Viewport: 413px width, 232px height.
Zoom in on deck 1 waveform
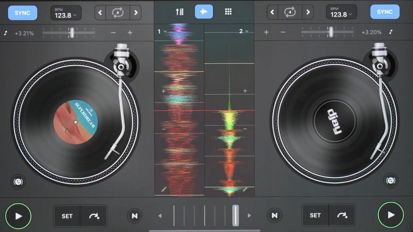click(164, 91)
